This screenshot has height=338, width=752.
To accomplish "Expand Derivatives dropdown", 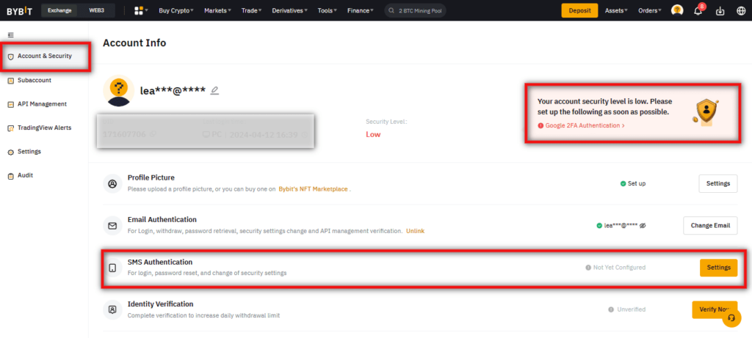I will pos(289,10).
